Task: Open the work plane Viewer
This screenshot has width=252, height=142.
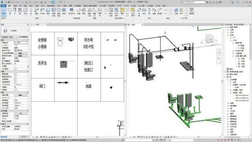Action: click(191, 11)
